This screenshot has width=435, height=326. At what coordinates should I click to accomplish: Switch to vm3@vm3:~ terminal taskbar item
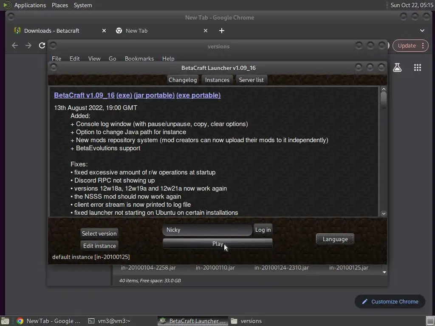(x=109, y=321)
